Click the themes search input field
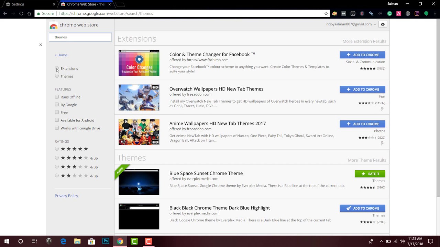 pos(80,37)
